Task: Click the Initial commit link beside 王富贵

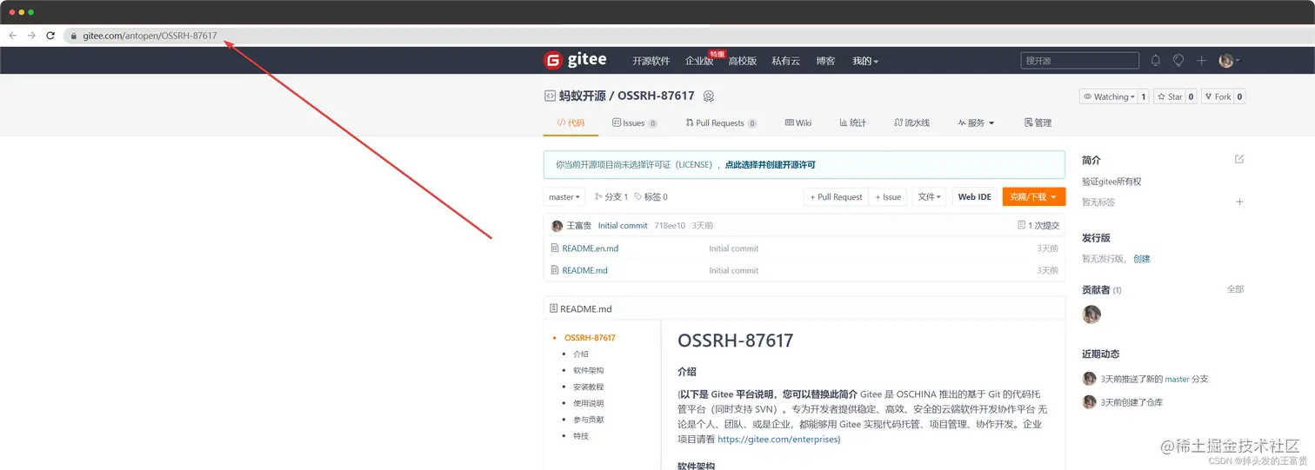Action: pyautogui.click(x=623, y=226)
